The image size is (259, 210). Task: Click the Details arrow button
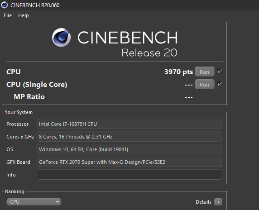point(218,202)
